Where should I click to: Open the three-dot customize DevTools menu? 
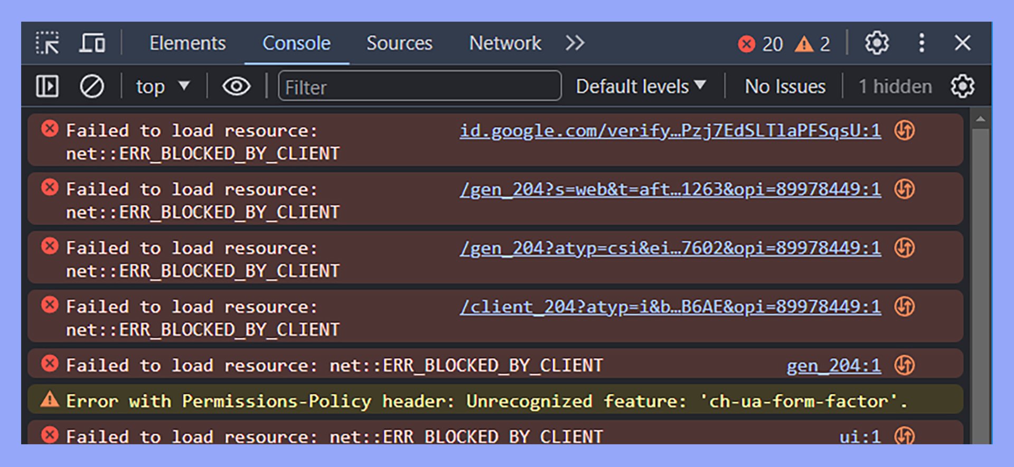click(x=922, y=43)
